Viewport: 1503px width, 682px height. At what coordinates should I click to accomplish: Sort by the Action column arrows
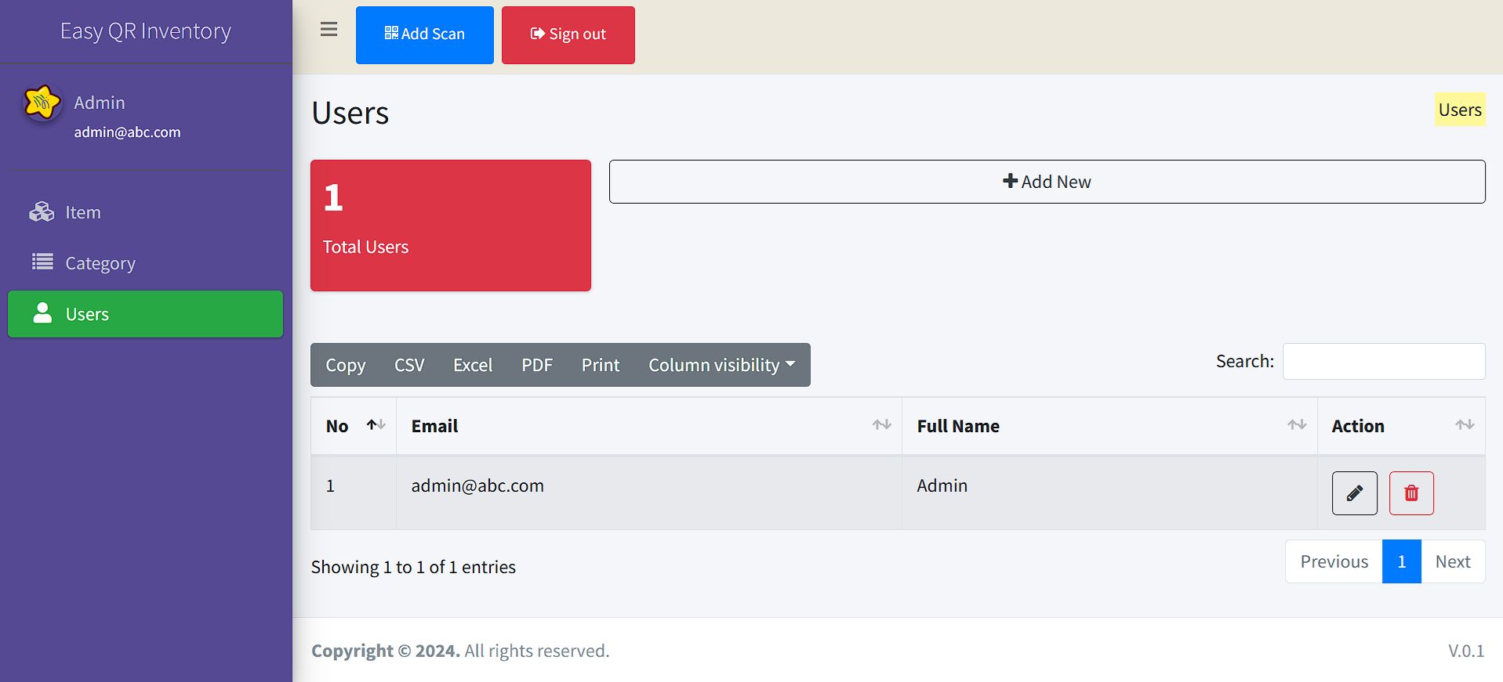pyautogui.click(x=1464, y=425)
